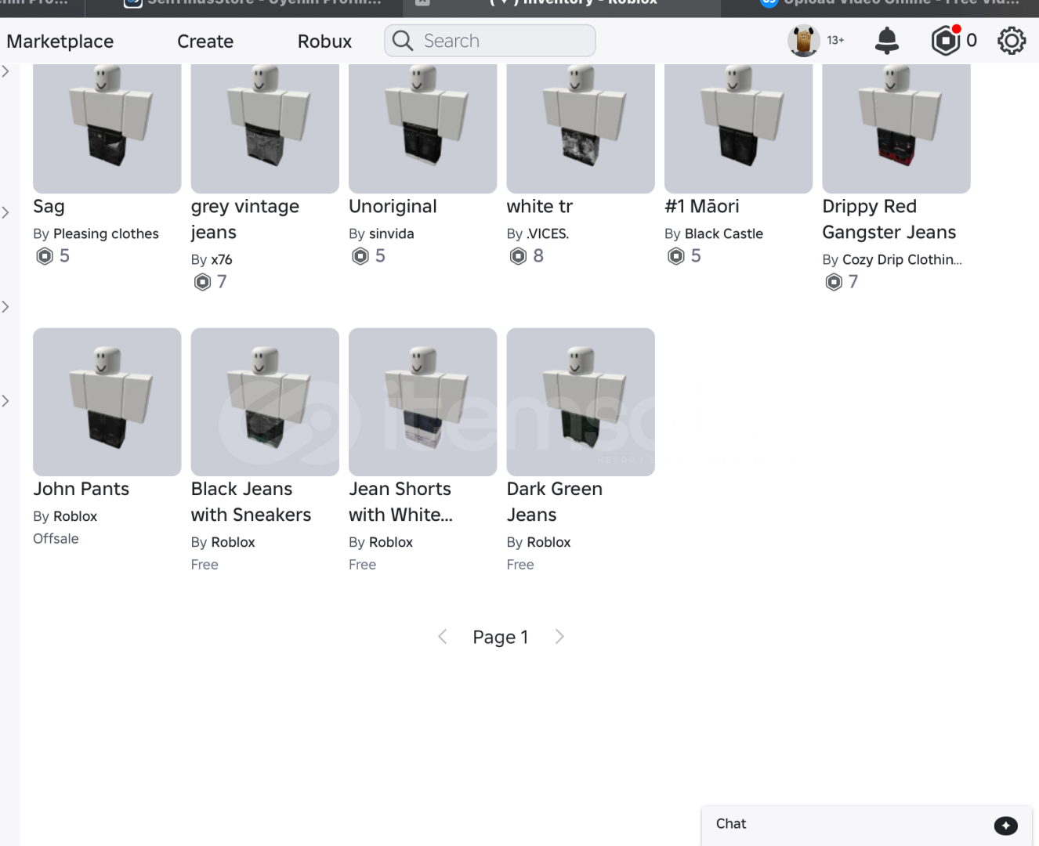Expand the first sidebar category chevron
The width and height of the screenshot is (1039, 846).
(5, 72)
